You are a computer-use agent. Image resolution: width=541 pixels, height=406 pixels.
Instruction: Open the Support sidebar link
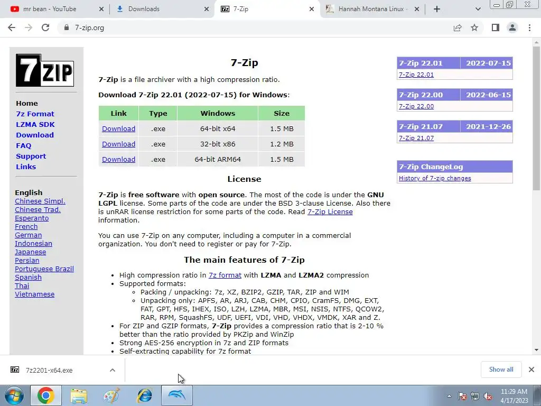tap(31, 156)
